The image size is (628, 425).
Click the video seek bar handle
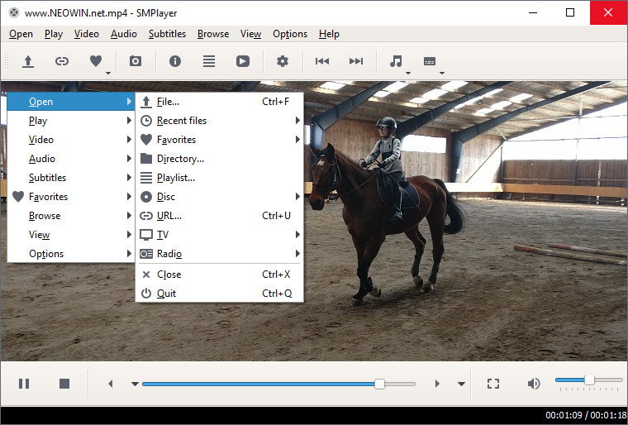coord(379,384)
